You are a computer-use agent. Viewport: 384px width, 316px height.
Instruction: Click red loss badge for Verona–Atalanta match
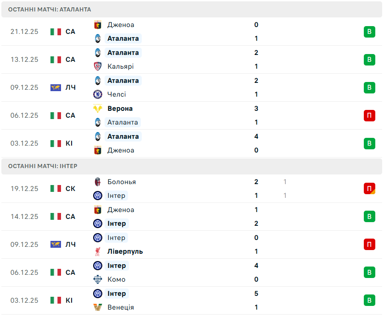[369, 115]
